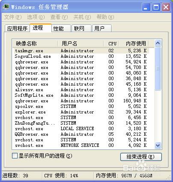Minimize the Task Manager window

(146, 7)
